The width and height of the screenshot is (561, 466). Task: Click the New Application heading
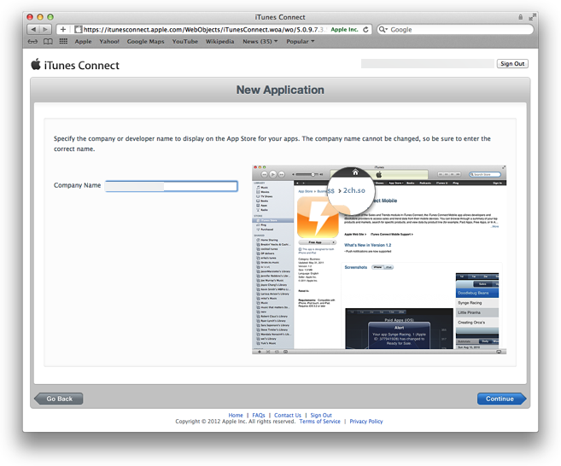[280, 90]
